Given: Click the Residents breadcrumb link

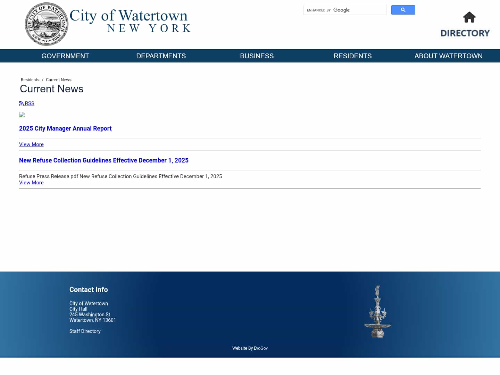Looking at the screenshot, I should click(30, 80).
